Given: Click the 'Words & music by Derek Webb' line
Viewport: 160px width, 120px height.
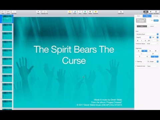Looking at the screenshot, I should point(108,100).
